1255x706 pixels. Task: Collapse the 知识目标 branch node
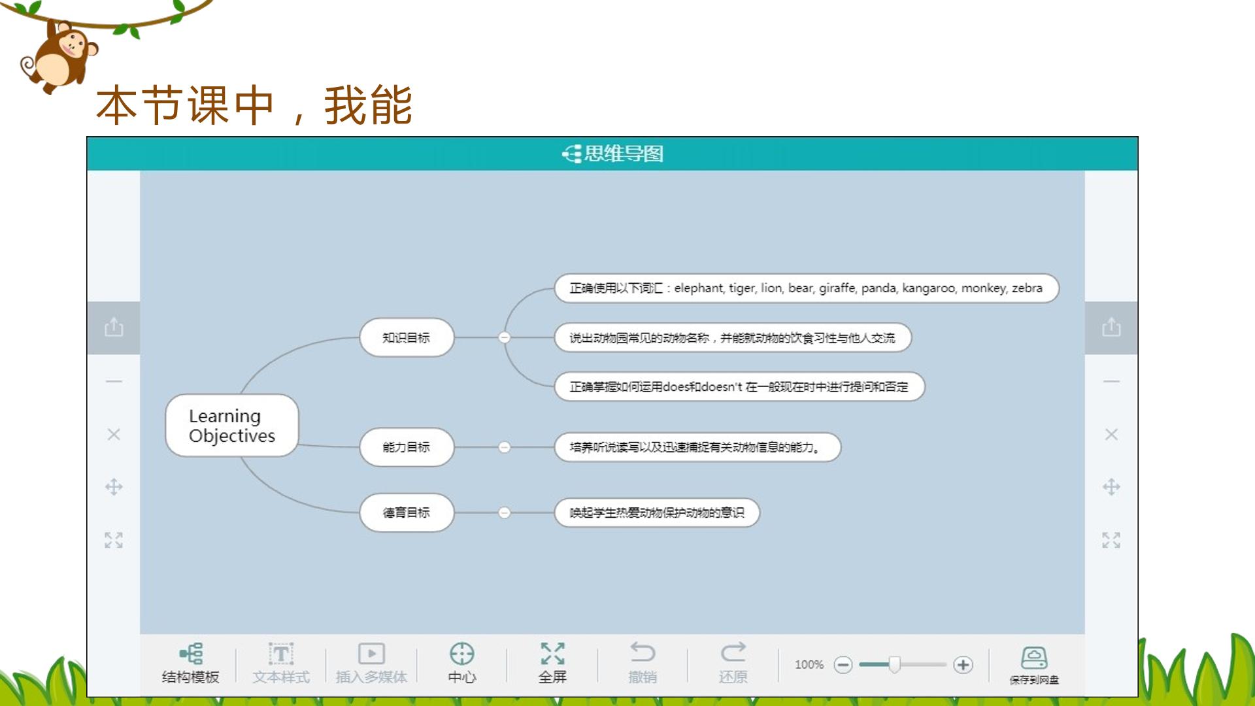(x=504, y=337)
